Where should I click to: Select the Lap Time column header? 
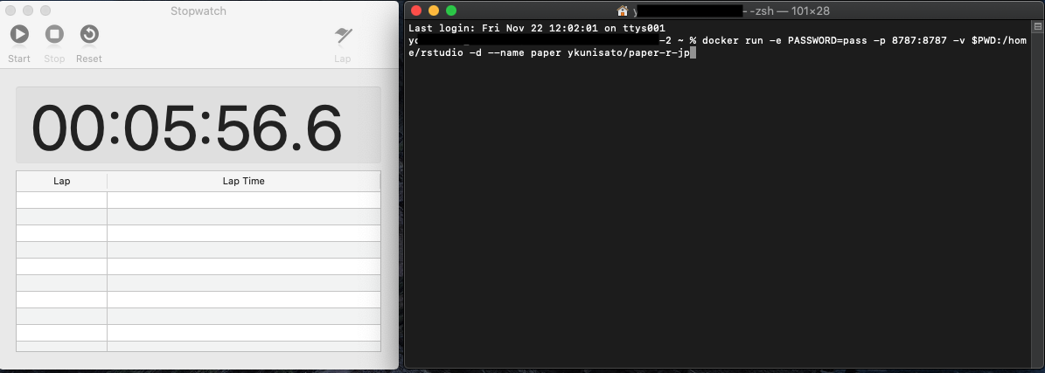point(243,181)
